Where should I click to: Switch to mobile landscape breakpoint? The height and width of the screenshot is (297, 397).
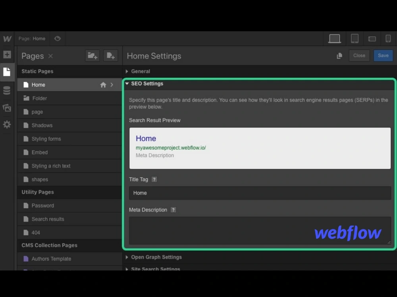pos(372,39)
